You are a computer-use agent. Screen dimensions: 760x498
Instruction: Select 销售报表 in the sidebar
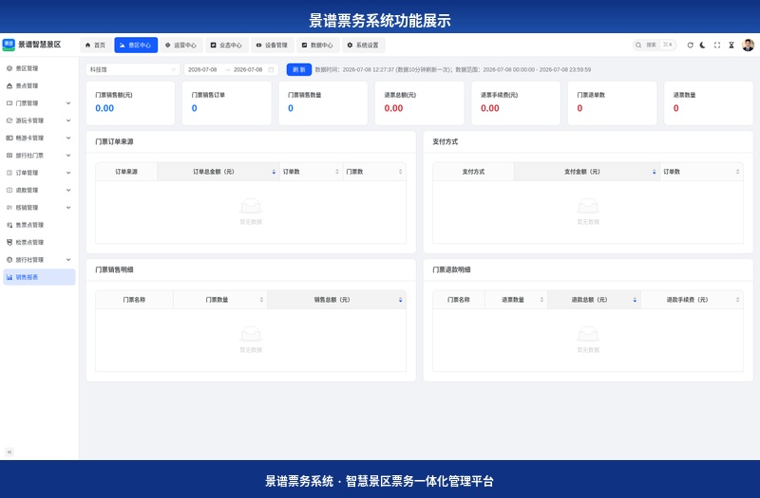click(39, 277)
